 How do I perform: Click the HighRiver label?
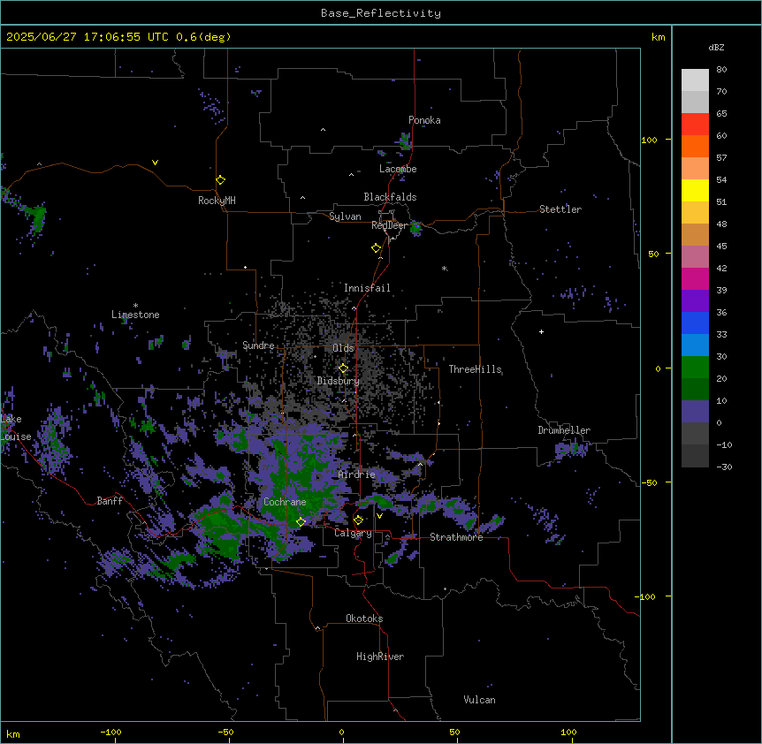380,657
